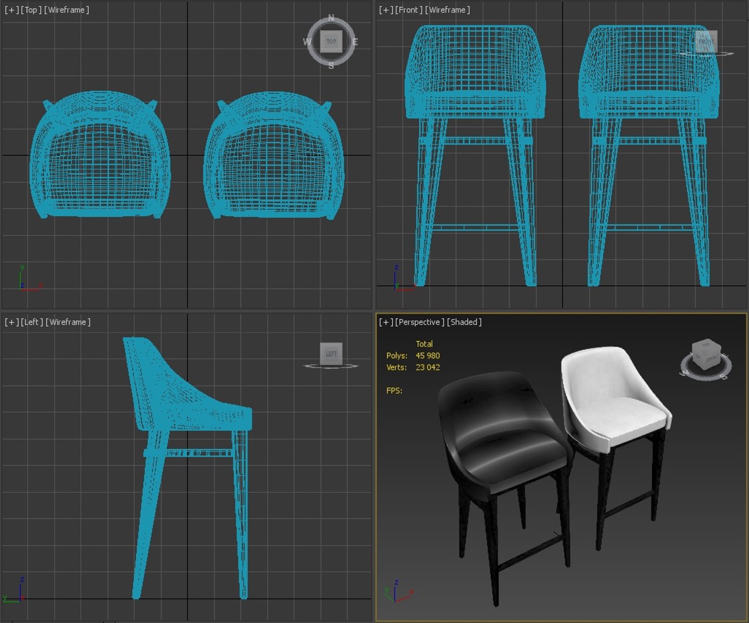Open the Front view label menu
The image size is (749, 623).
point(409,10)
